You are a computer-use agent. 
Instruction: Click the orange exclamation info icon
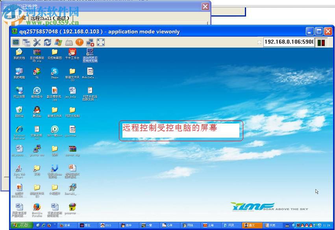80,42
